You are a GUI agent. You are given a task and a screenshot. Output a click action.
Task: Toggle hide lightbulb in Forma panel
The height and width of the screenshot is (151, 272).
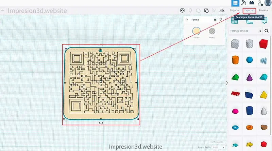coord(221,19)
